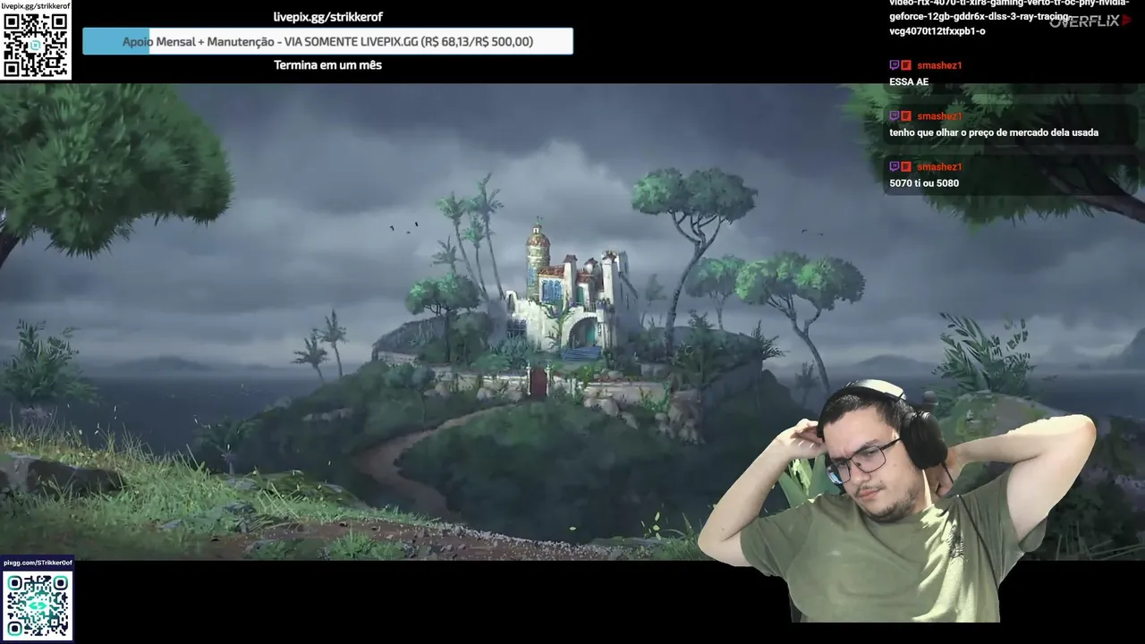This screenshot has height=644, width=1145.
Task: Click red badge on 'tenho que olhar' message
Action: coord(906,116)
